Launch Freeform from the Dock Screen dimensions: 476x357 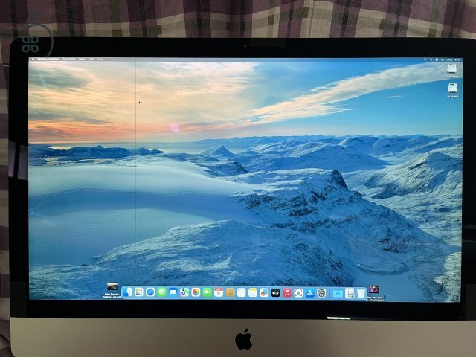[x=264, y=292]
